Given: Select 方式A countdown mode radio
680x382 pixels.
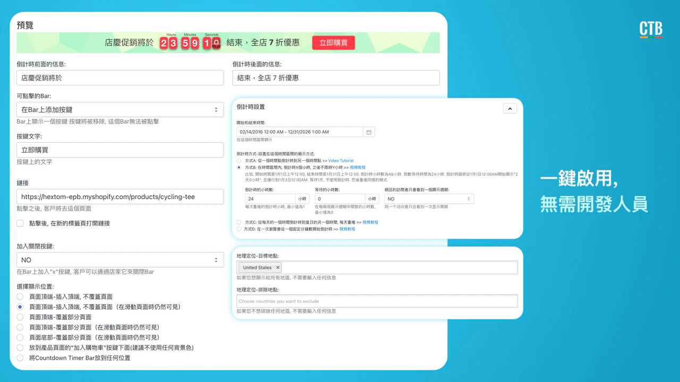Looking at the screenshot, I should pos(239,161).
